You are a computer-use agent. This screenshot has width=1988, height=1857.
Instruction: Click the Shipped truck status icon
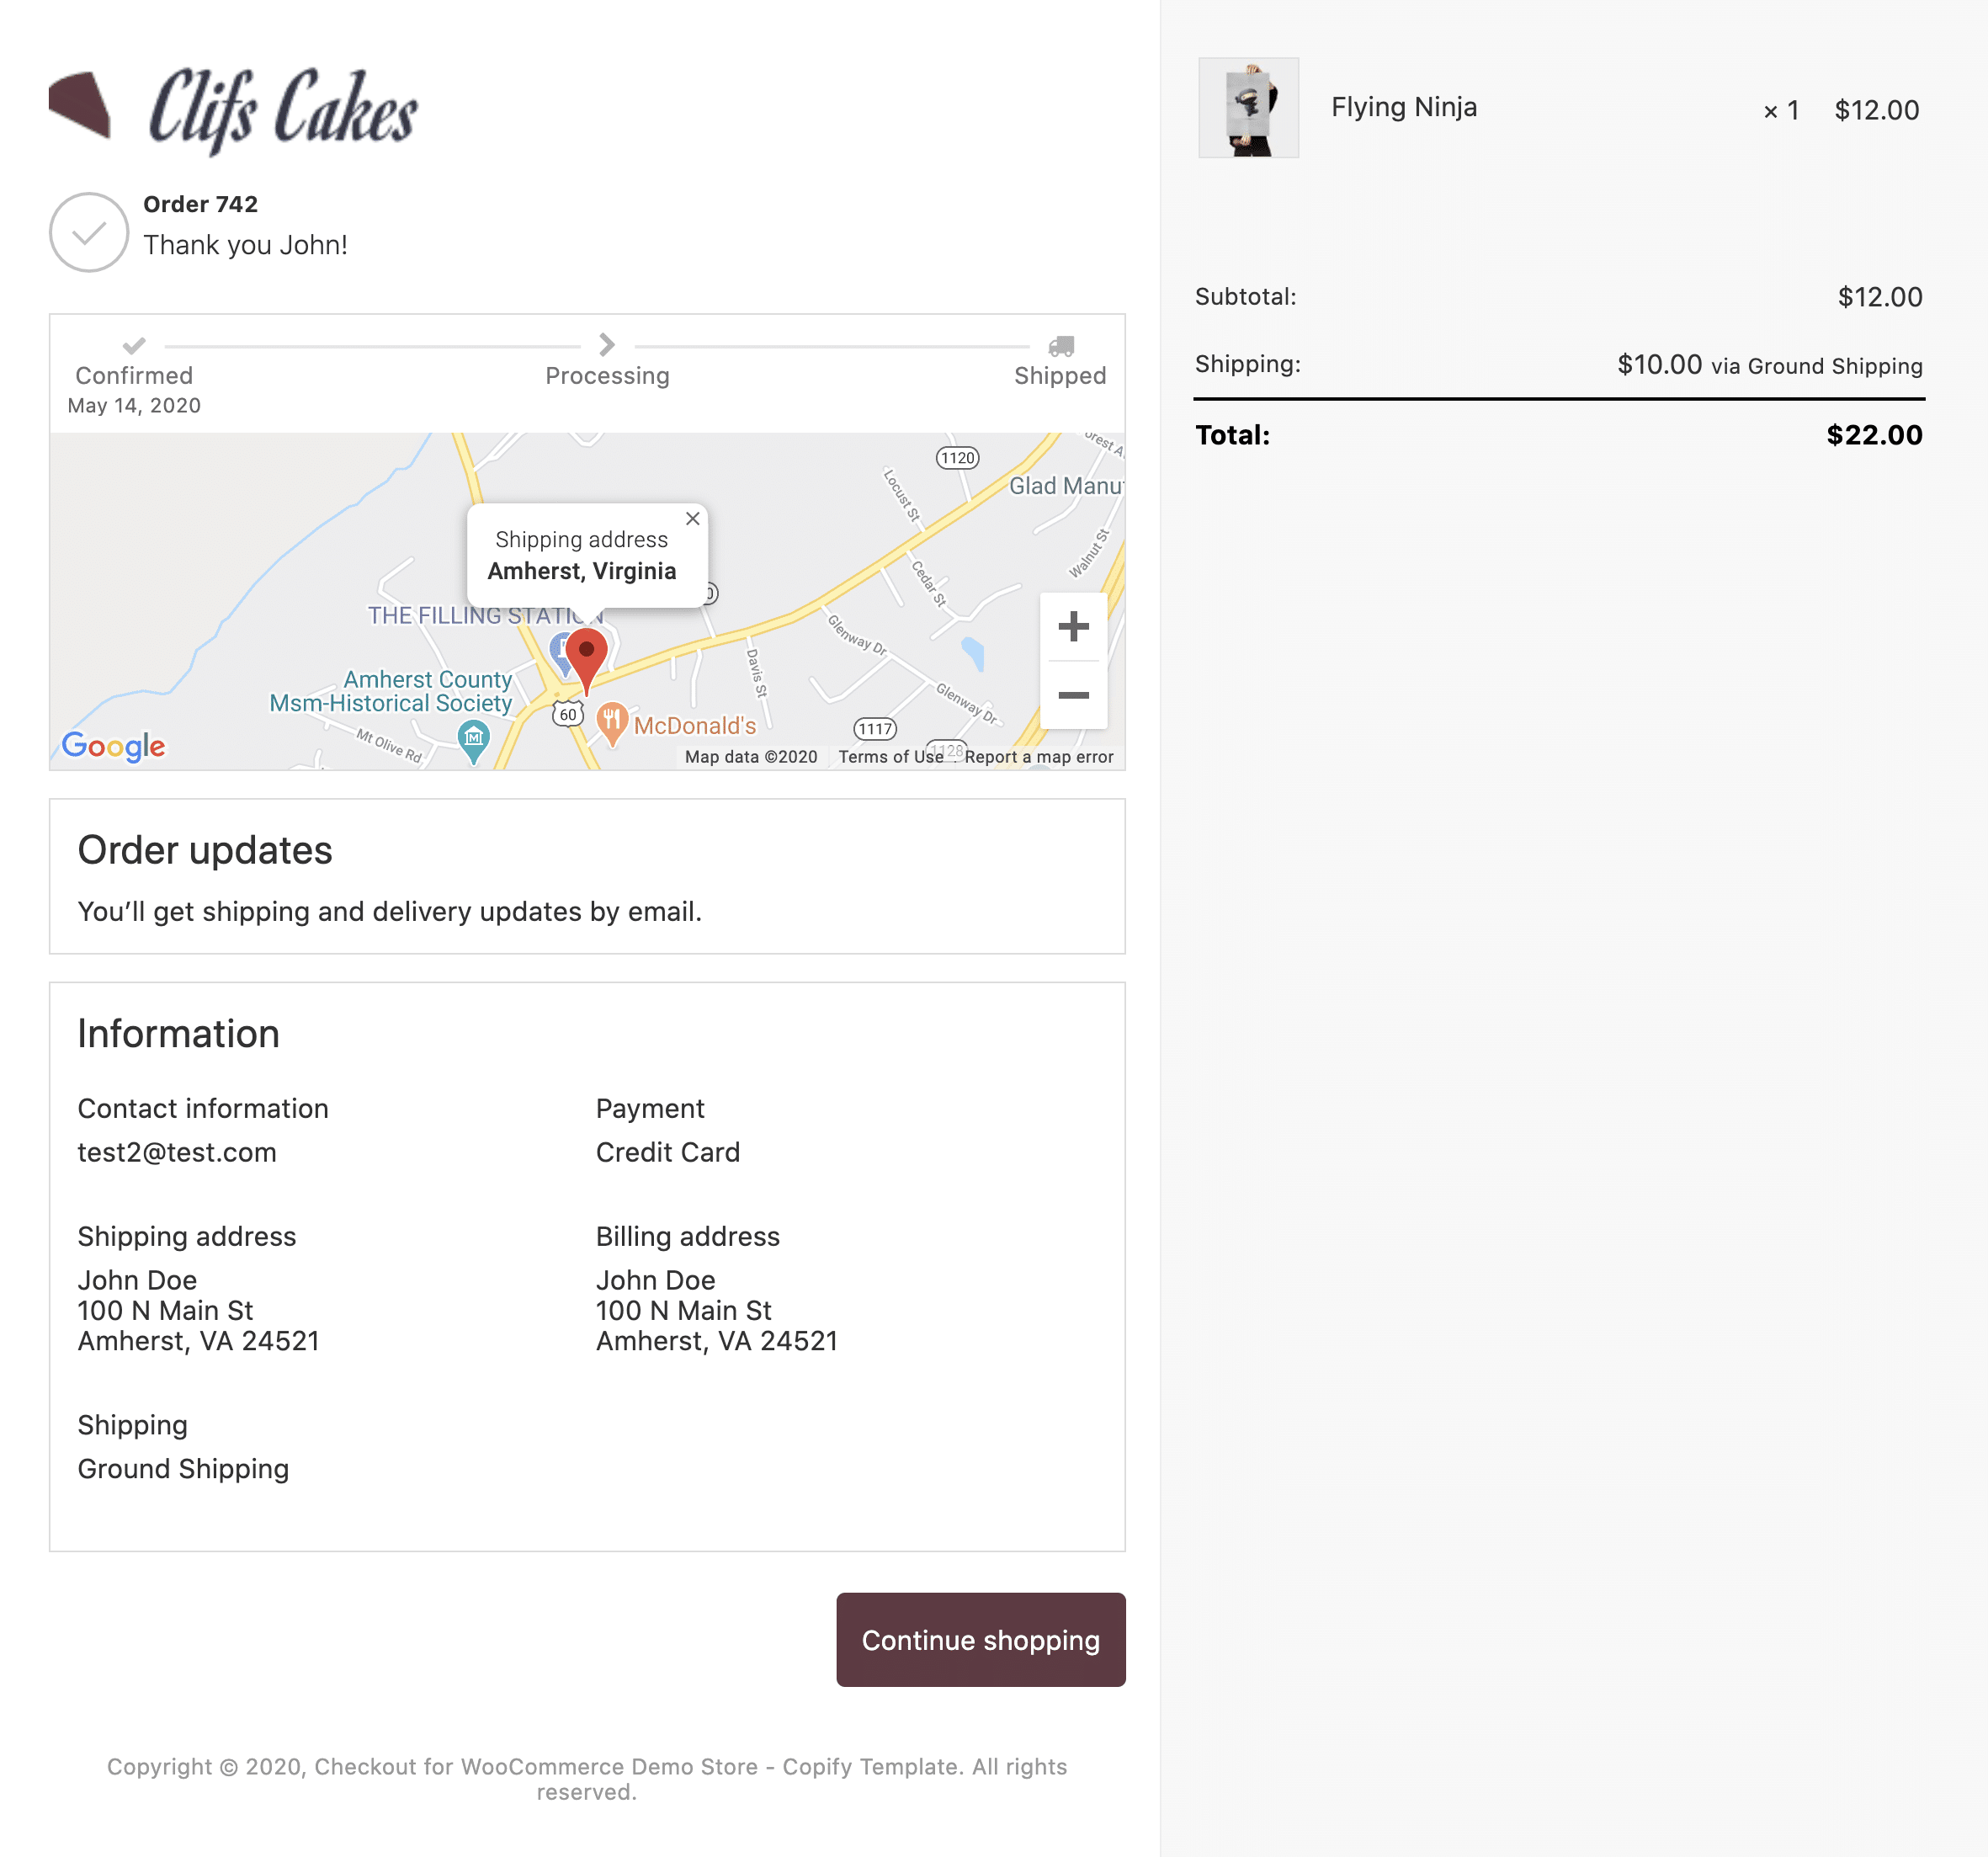1060,346
